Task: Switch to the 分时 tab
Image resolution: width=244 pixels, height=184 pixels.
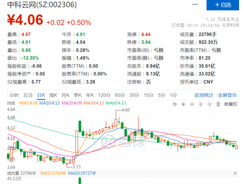Action: coord(14,95)
